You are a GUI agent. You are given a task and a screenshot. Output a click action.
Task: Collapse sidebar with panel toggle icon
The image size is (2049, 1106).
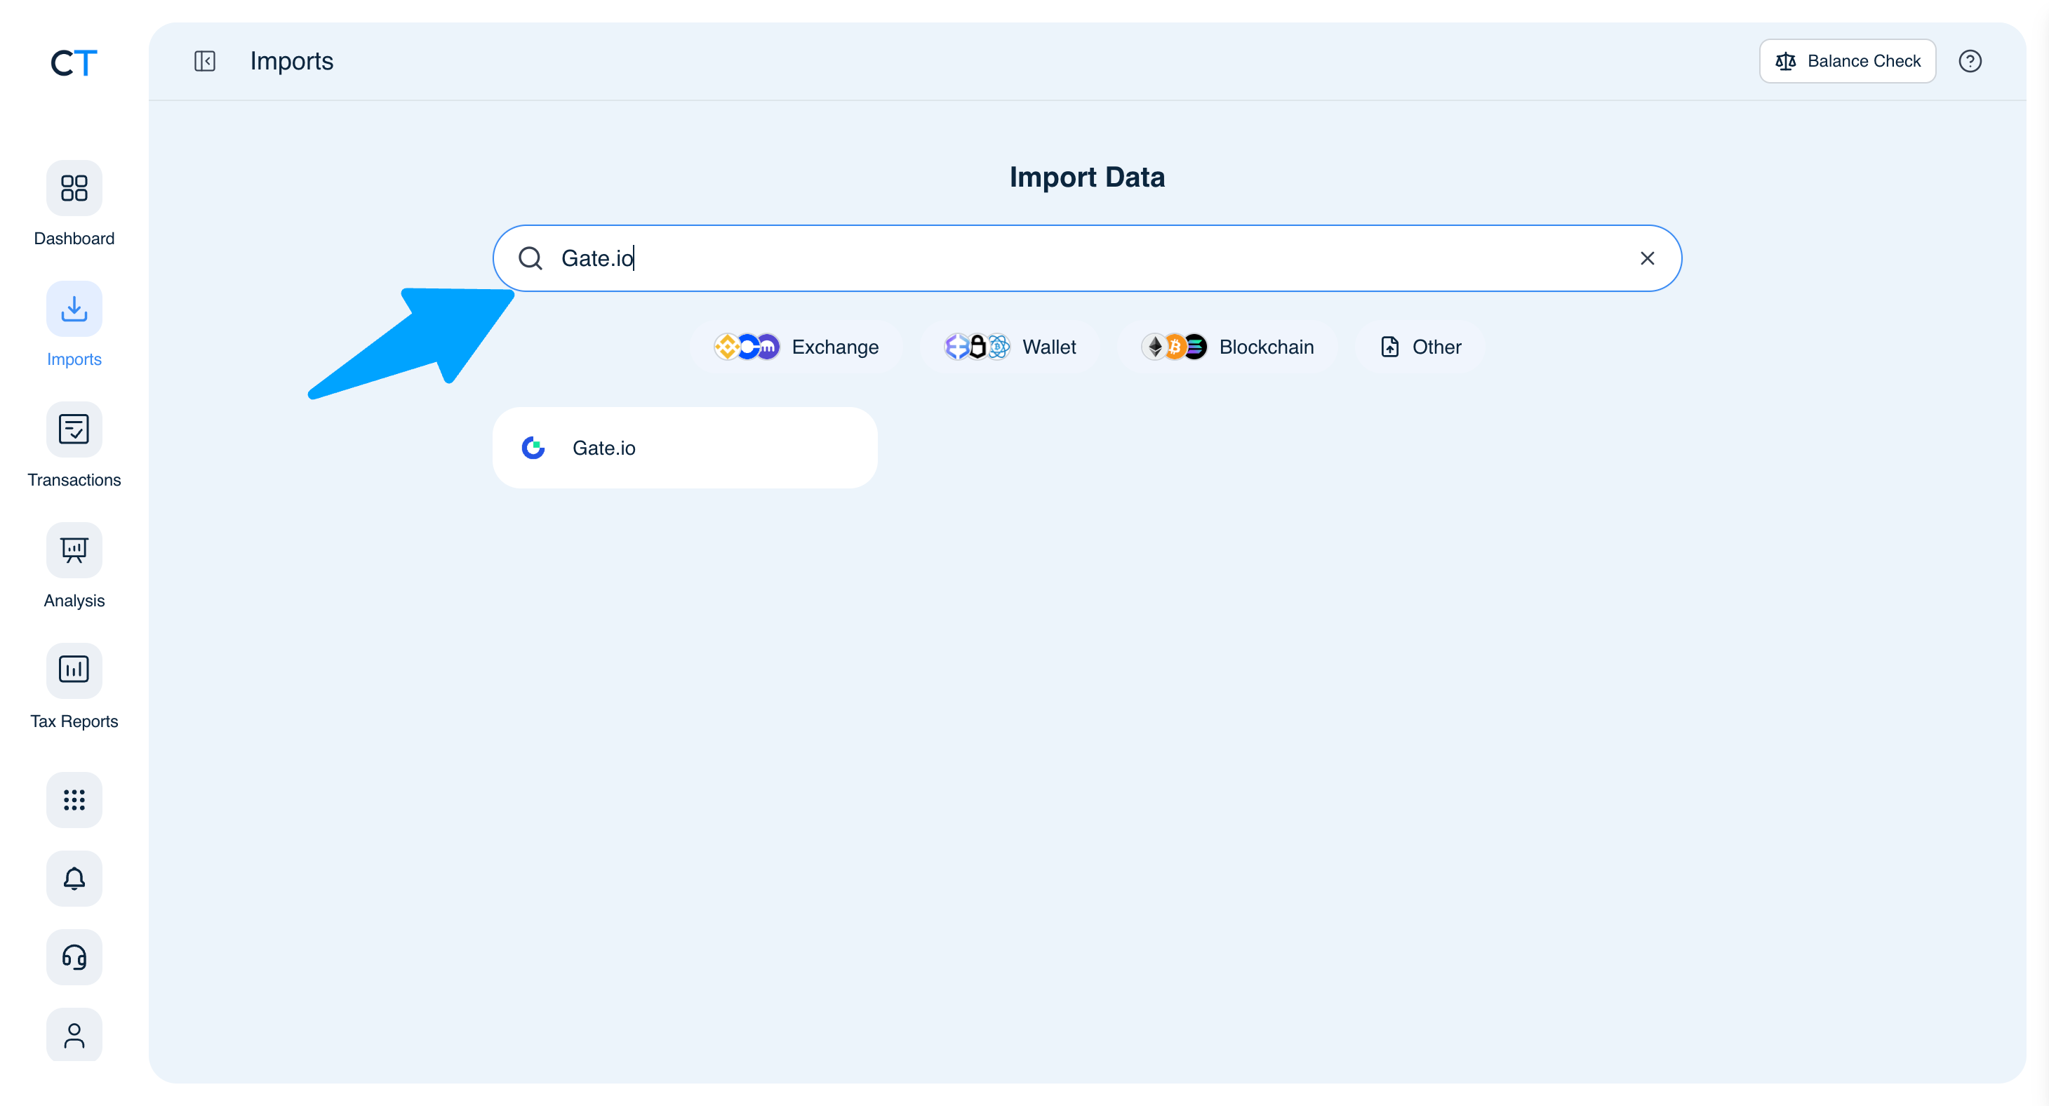204,61
